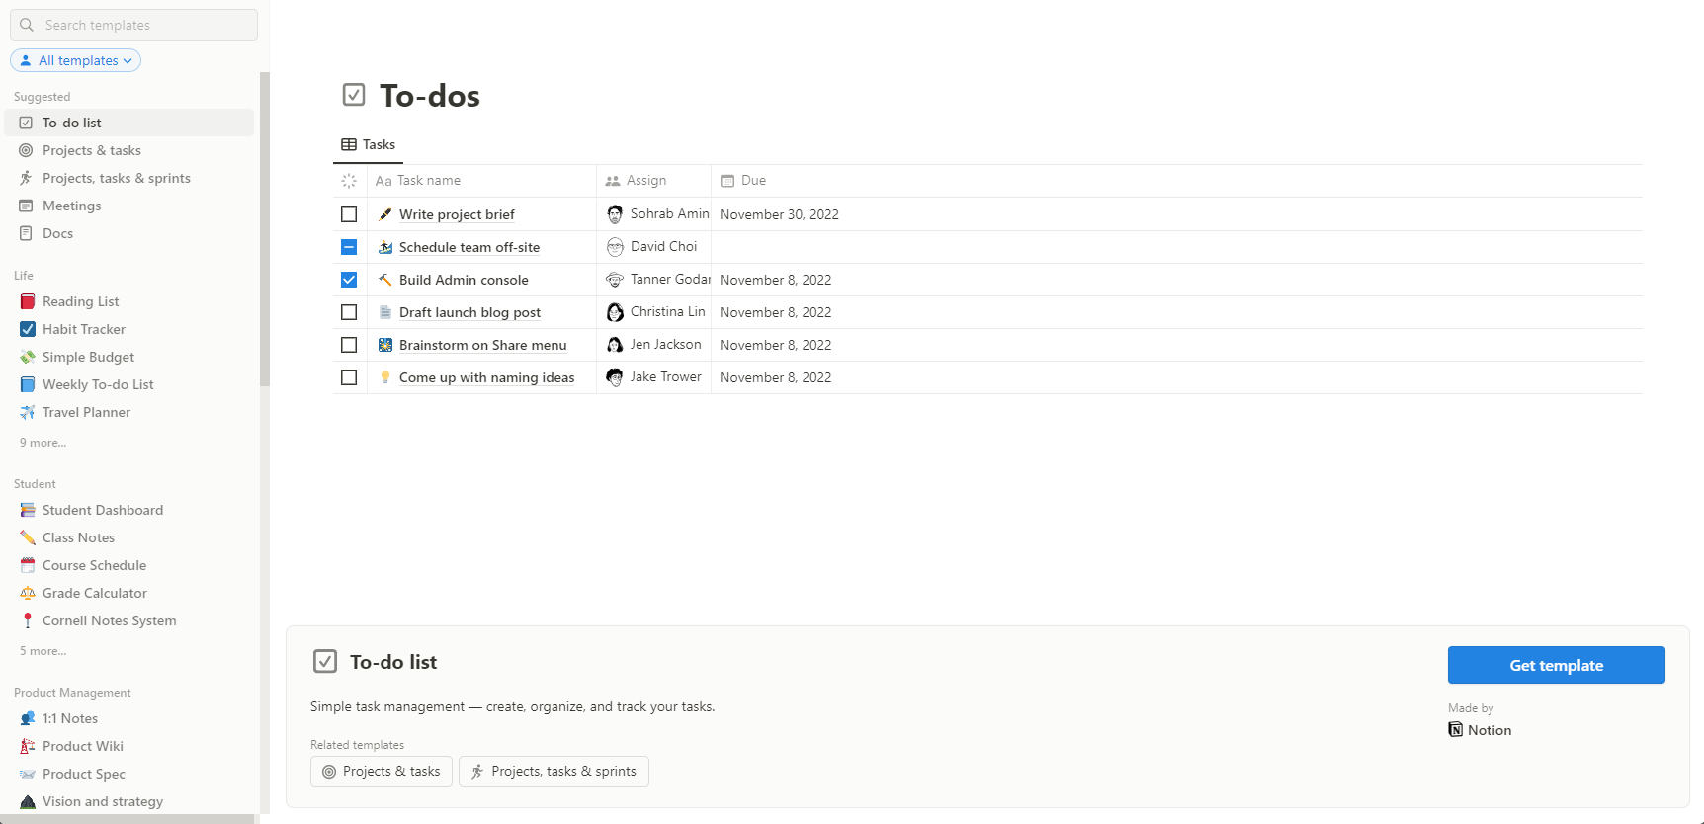Expand 5 more student templates
This screenshot has width=1704, height=824.
[43, 650]
